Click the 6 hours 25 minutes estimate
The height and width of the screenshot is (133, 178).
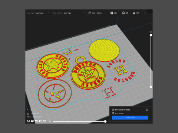coord(122,110)
